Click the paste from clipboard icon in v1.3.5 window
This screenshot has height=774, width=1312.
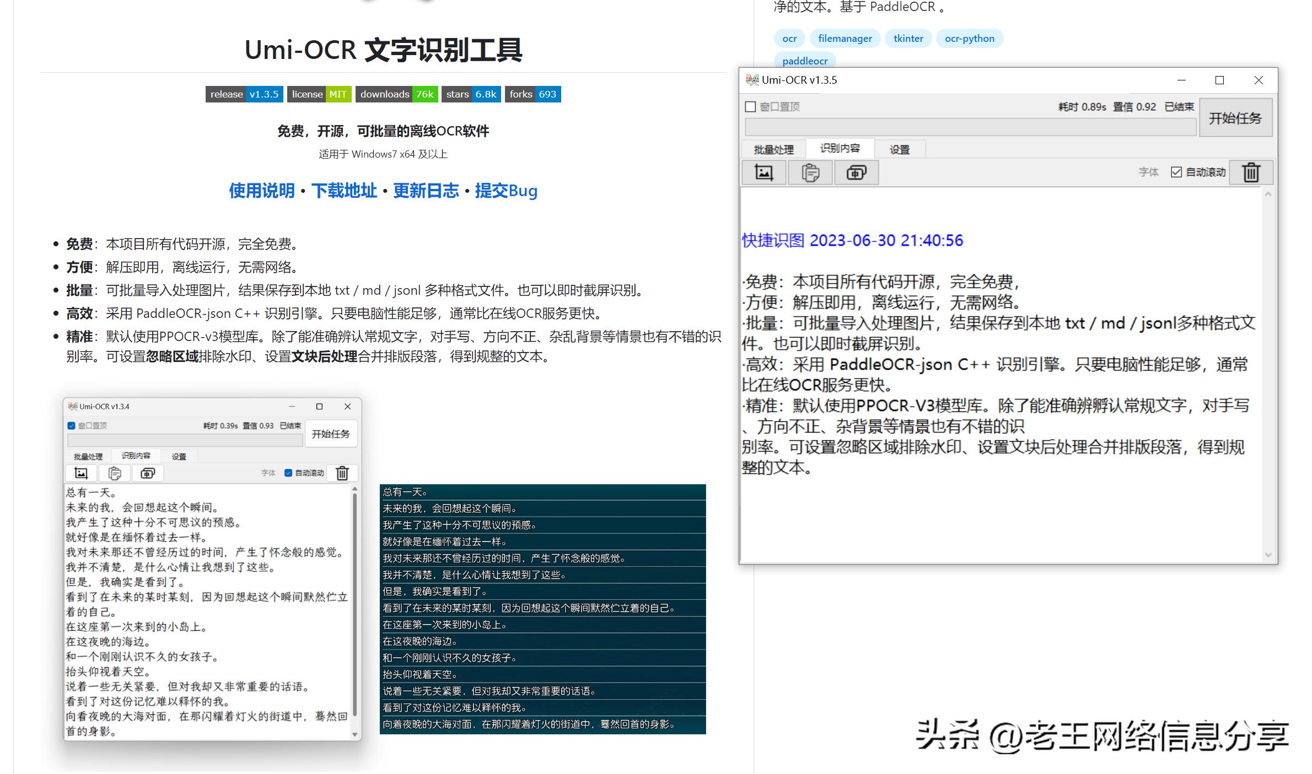[810, 172]
